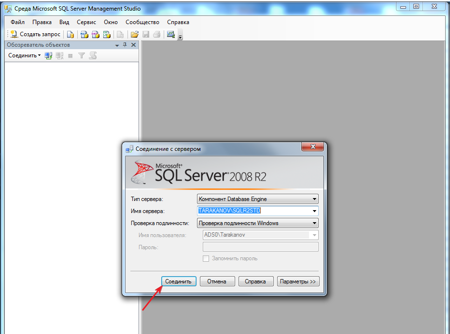
Task: Click the Параметры >> button
Action: [298, 281]
